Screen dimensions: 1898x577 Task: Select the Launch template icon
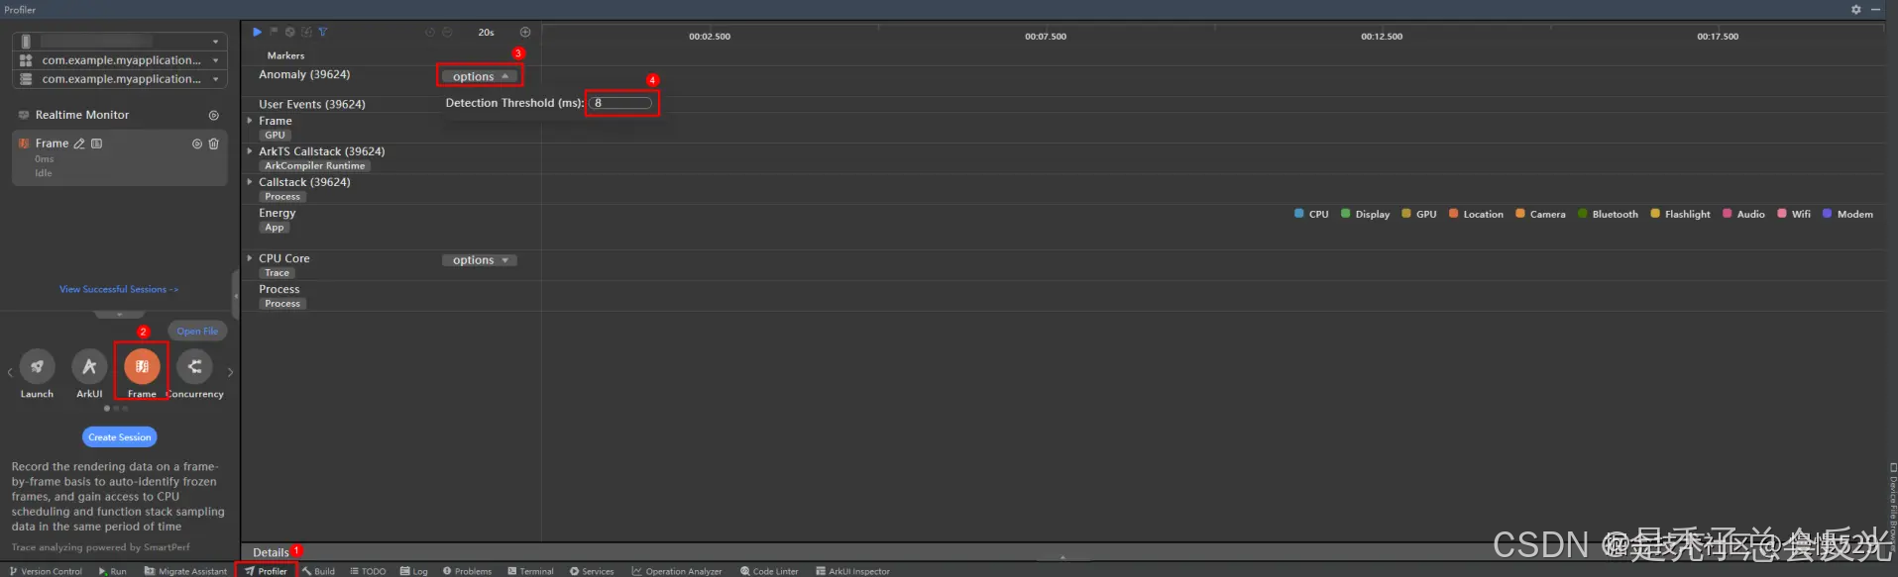(37, 366)
